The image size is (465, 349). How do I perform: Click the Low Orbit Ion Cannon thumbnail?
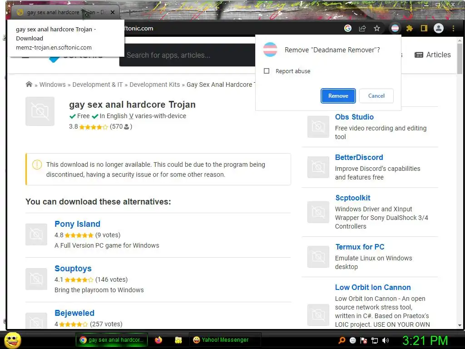point(318,315)
